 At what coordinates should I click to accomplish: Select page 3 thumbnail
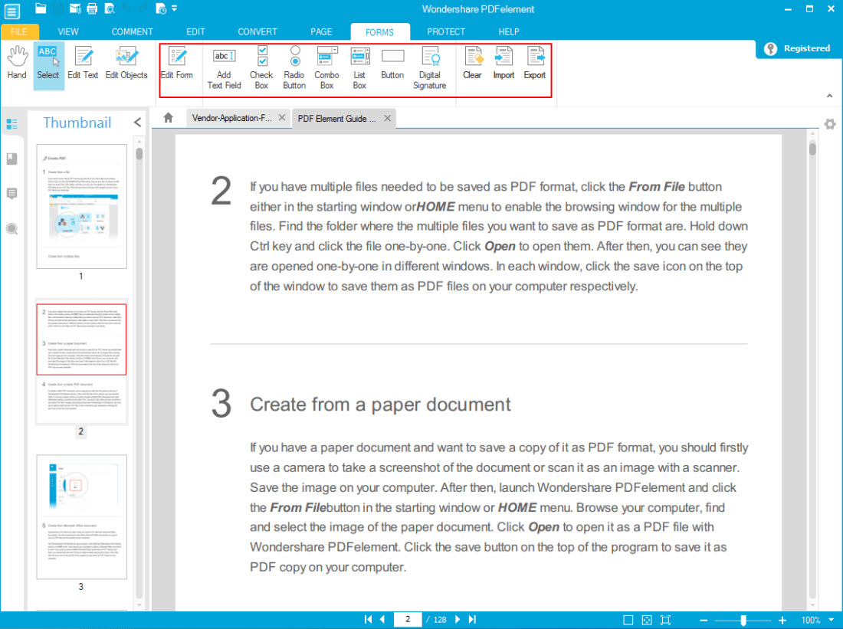point(81,517)
